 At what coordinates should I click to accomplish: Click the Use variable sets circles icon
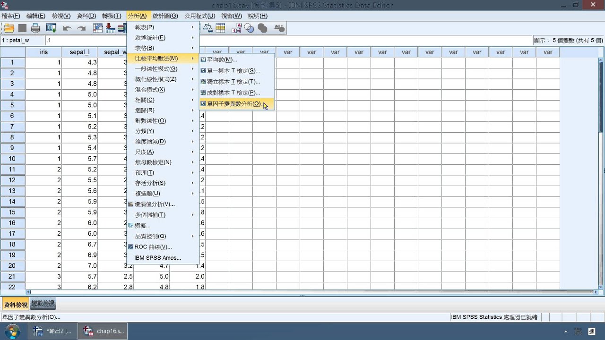tap(249, 28)
